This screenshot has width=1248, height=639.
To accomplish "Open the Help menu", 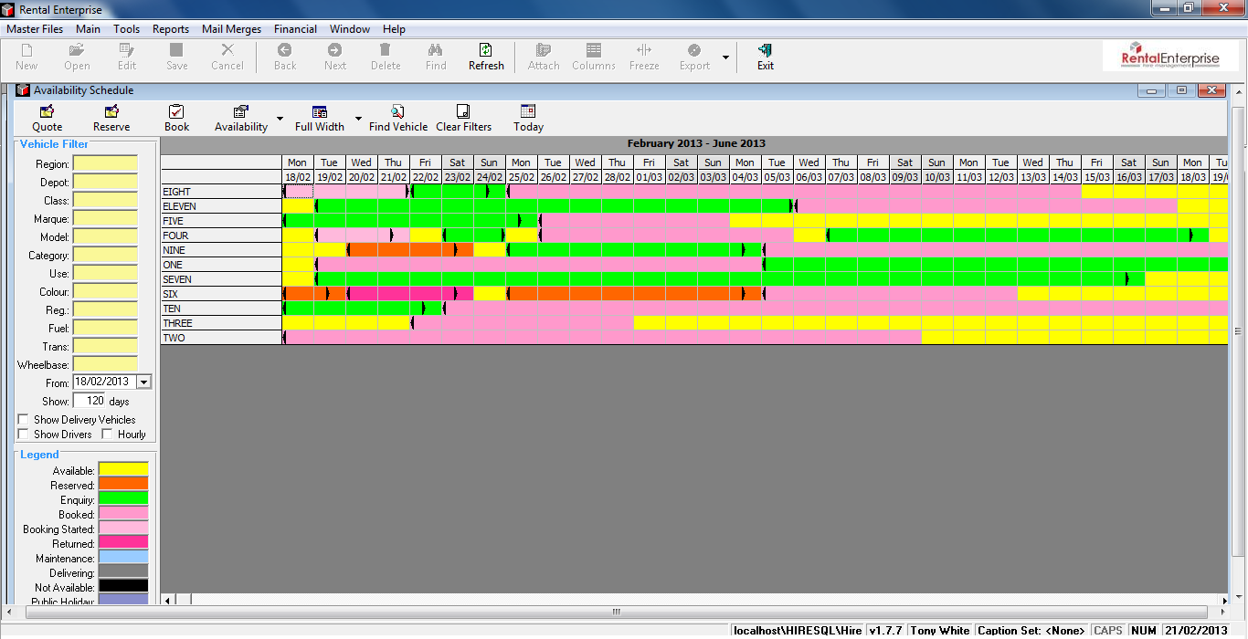I will pyautogui.click(x=394, y=29).
